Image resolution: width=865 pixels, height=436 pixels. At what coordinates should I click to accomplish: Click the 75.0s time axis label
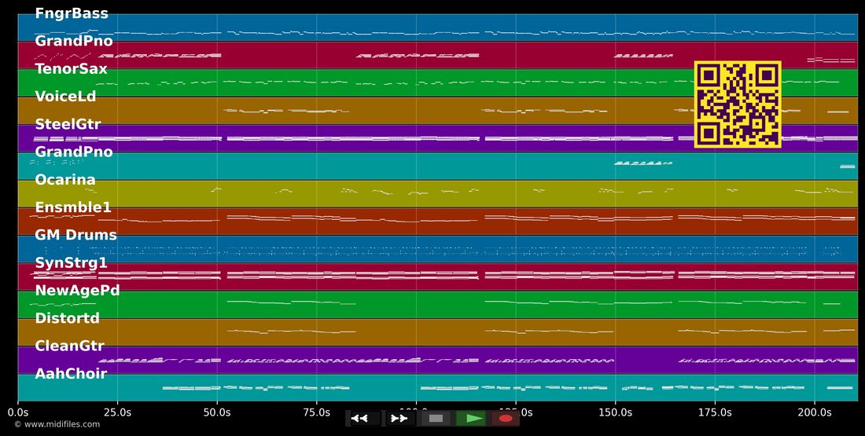point(317,412)
